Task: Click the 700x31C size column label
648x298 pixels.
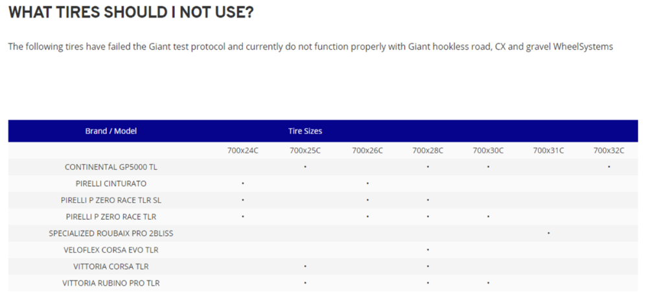Action: pyautogui.click(x=548, y=150)
